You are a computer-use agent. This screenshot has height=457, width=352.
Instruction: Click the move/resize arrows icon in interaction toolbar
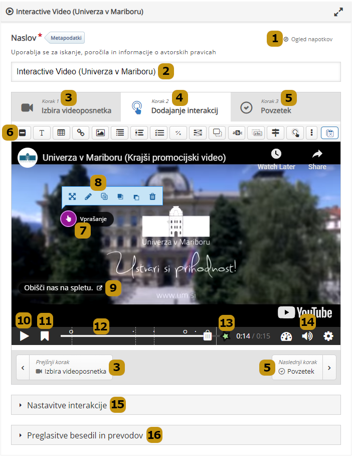(72, 197)
